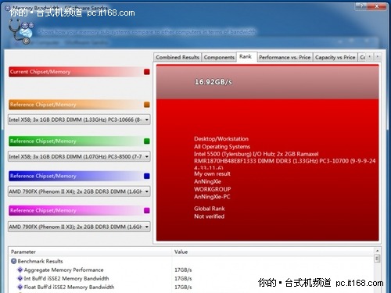
Task: Click Int Buff'd iSSE2 Memory Bandwidth icon
Action: [20, 278]
